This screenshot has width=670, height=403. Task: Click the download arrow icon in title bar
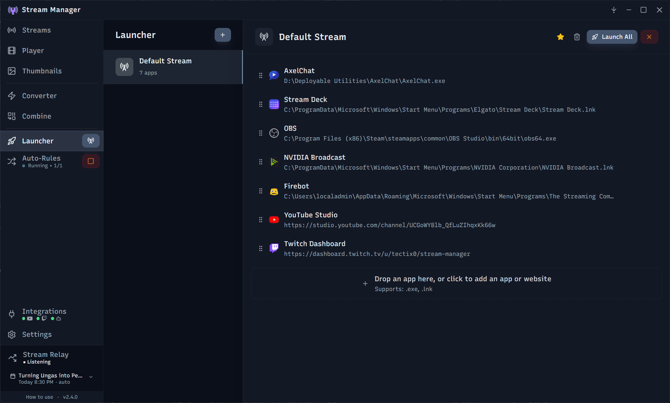pyautogui.click(x=614, y=10)
